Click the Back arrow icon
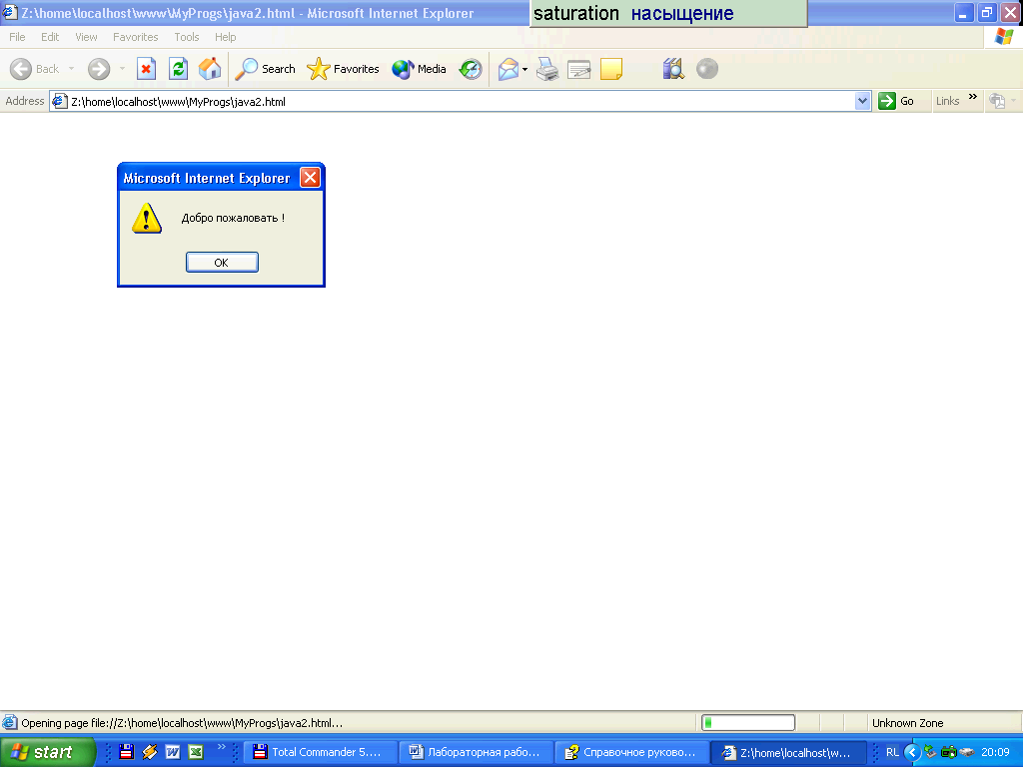Image resolution: width=1023 pixels, height=767 pixels. [21, 69]
